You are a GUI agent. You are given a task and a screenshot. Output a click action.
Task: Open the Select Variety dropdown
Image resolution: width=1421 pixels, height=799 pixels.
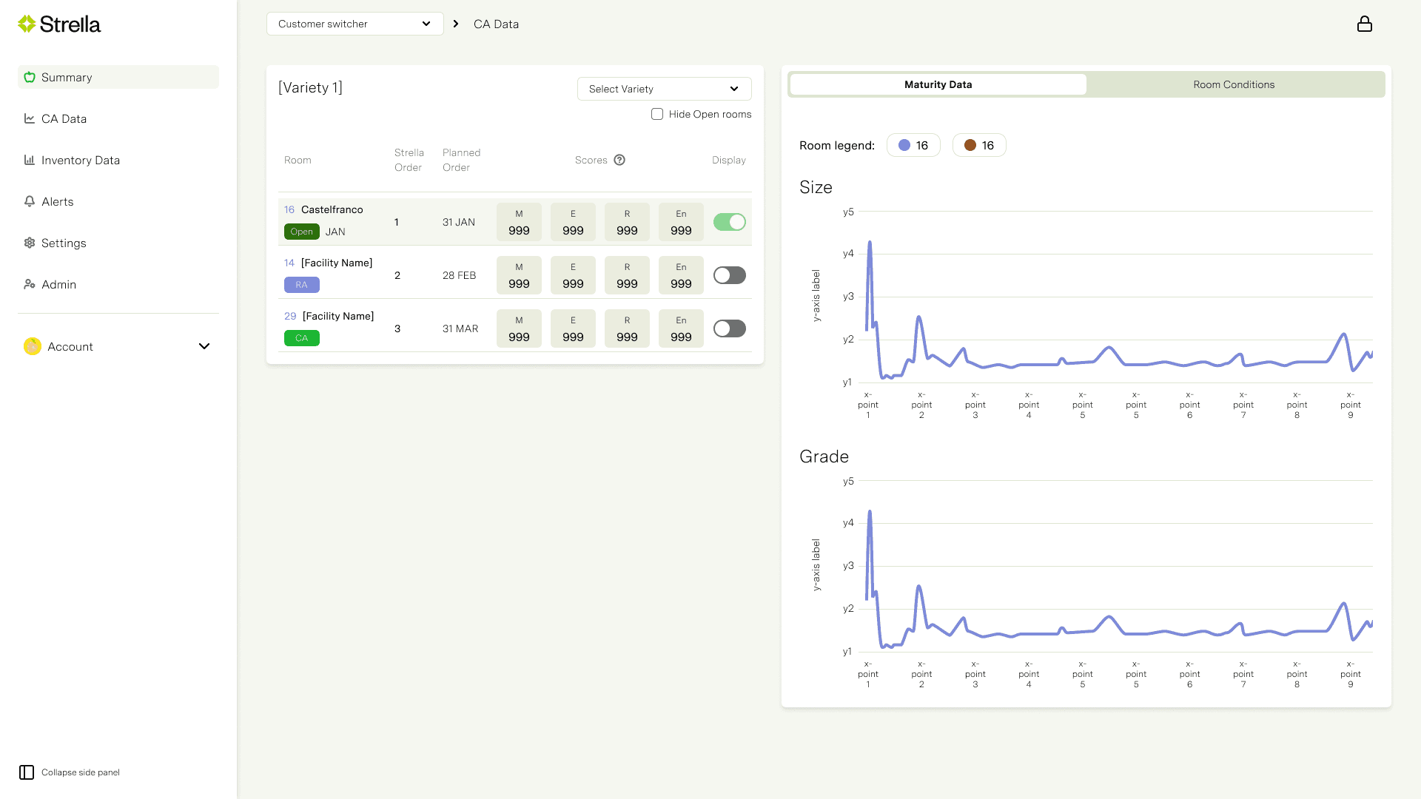664,89
